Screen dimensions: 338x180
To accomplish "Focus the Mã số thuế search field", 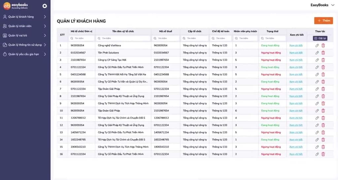I will (166, 38).
